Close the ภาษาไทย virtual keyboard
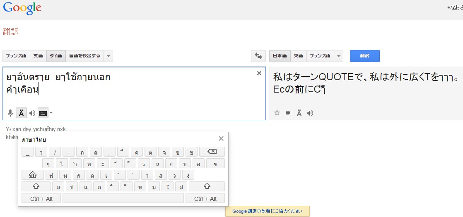Screen dimensions: 463x217 coord(221,138)
